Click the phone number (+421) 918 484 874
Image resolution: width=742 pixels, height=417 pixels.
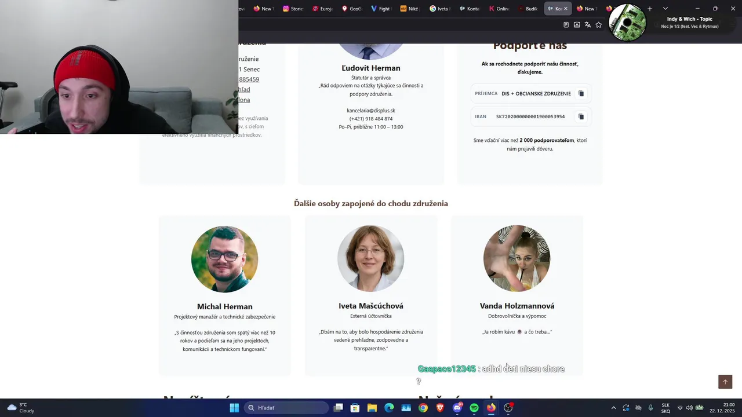coord(371,119)
